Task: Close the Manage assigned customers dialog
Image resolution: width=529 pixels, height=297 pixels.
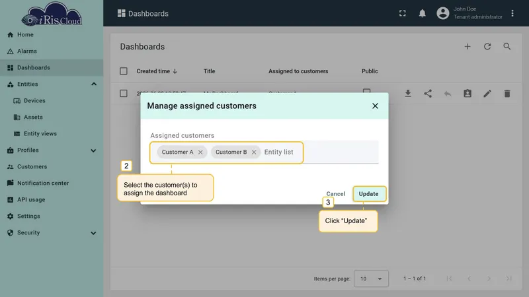Action: click(375, 106)
